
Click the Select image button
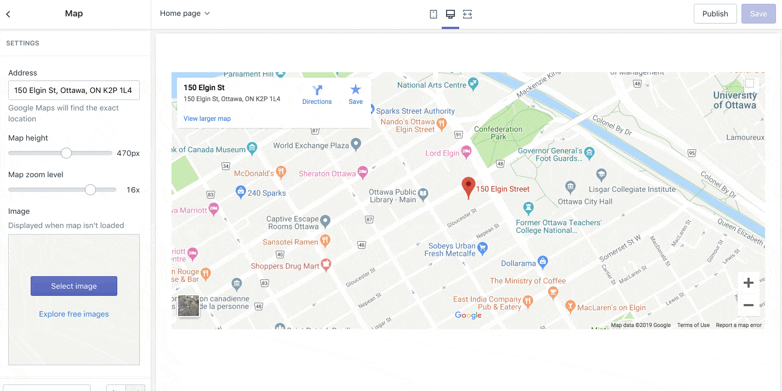[74, 286]
